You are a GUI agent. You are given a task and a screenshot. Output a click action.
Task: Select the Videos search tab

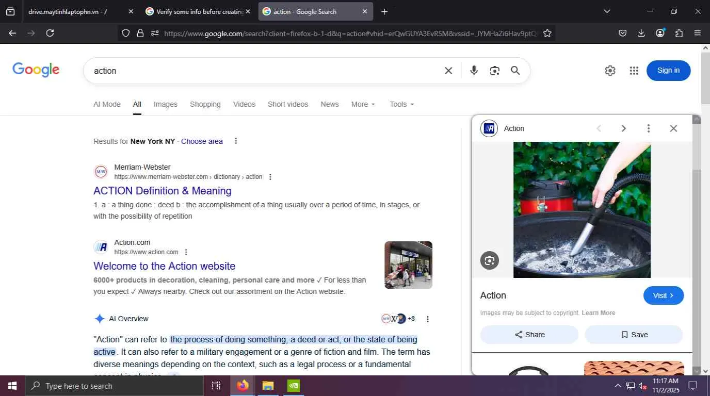tap(244, 104)
